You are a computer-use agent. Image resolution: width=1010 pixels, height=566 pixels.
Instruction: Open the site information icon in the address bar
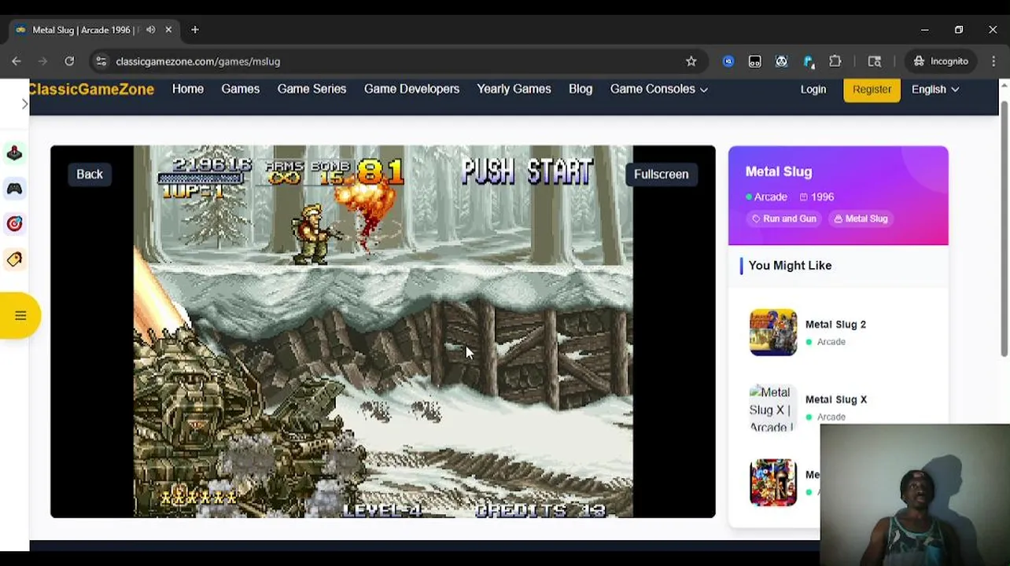click(101, 61)
